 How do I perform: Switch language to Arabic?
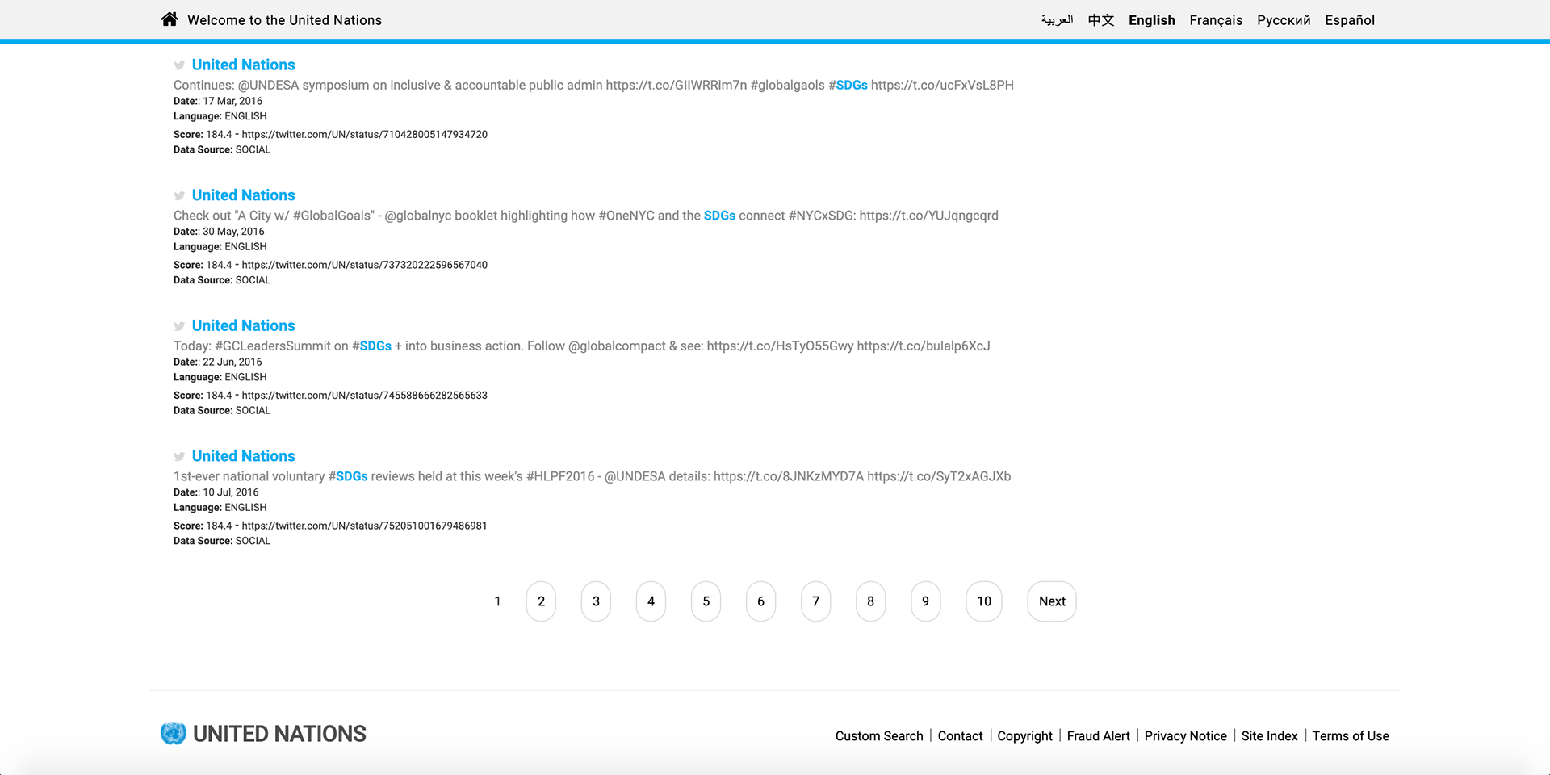tap(1057, 20)
